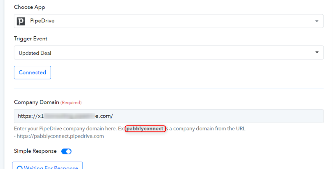This screenshot has width=333, height=169.
Task: Click the Choose App label
Action: [30, 7]
